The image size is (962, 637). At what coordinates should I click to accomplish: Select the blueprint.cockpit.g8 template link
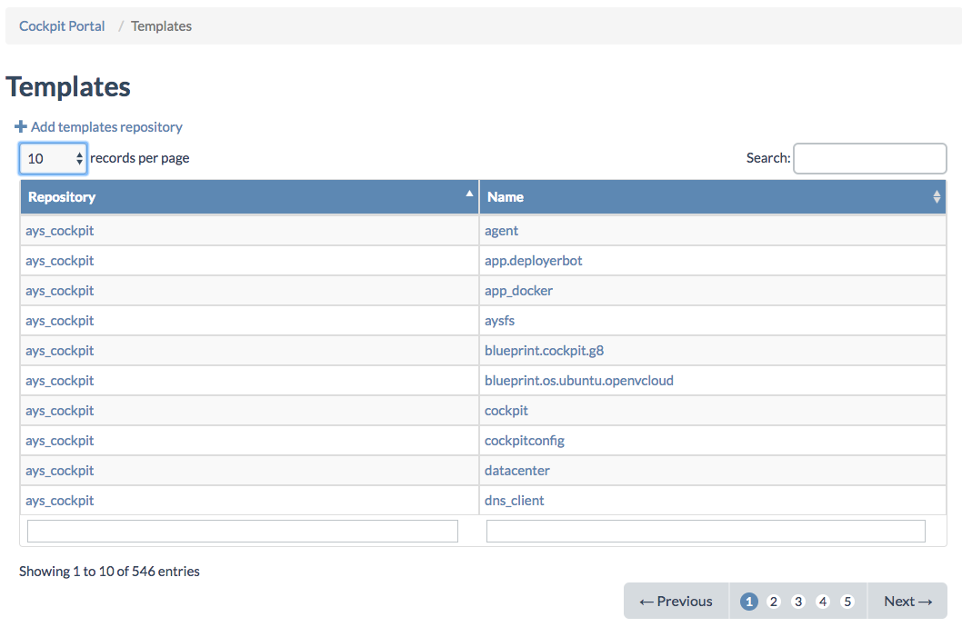tap(544, 351)
